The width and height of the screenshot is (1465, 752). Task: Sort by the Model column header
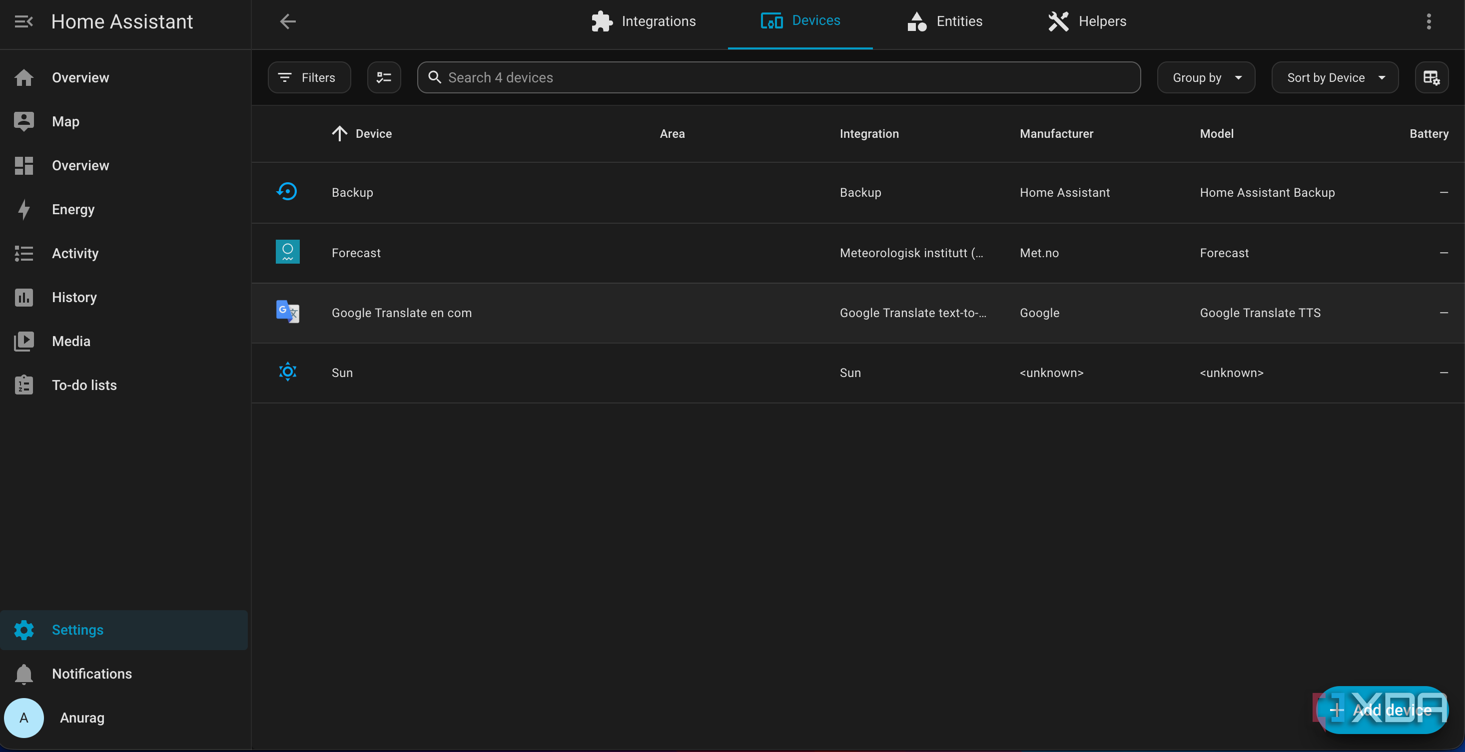coord(1217,134)
